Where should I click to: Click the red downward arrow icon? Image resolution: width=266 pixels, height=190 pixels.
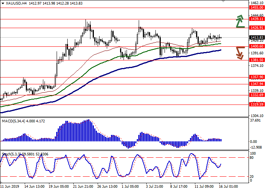[x=240, y=53]
